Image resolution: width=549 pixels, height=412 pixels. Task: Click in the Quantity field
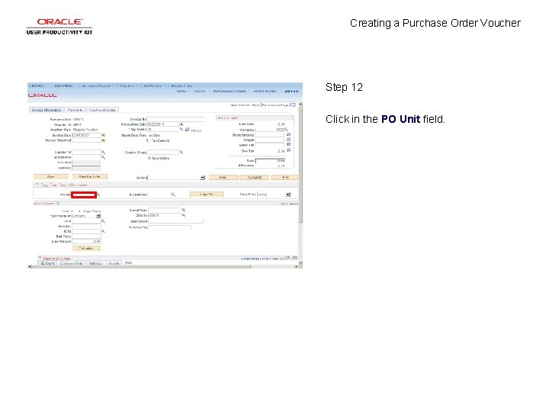(86, 227)
